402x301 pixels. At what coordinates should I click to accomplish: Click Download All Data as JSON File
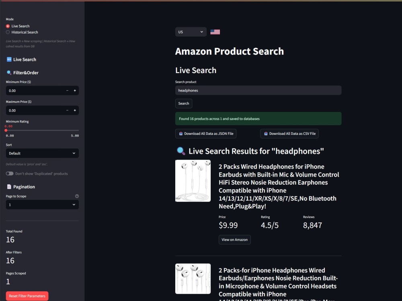pos(206,134)
